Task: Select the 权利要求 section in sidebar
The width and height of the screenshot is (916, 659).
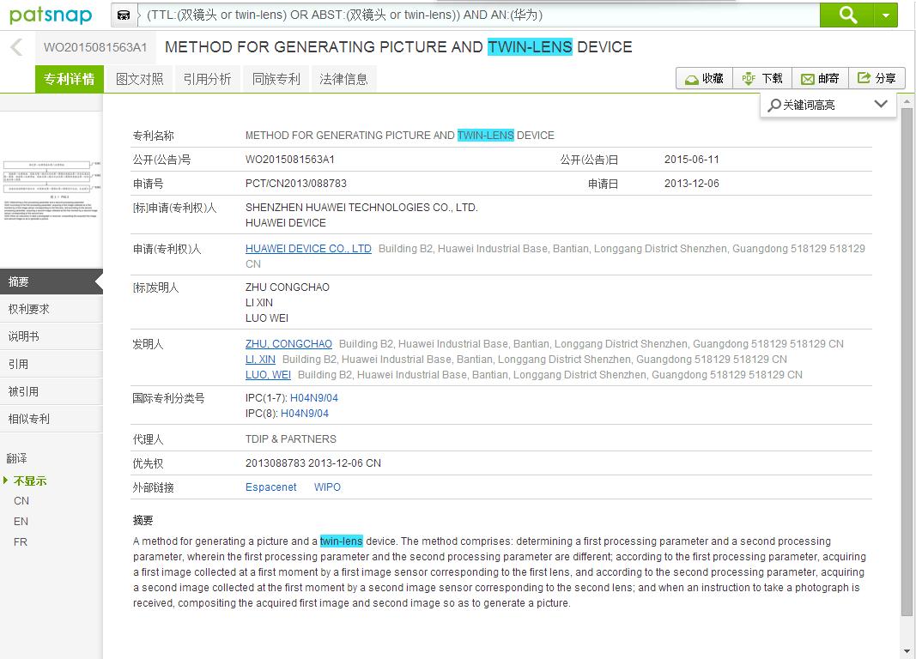Action: point(29,309)
